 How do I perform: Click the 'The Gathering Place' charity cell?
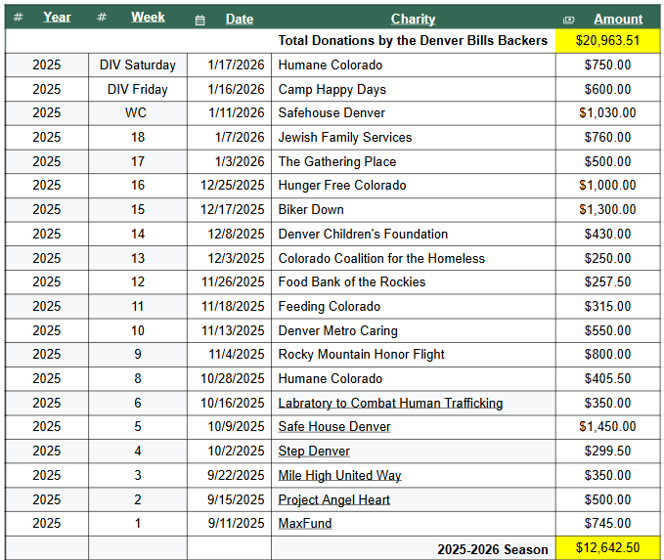click(x=414, y=161)
